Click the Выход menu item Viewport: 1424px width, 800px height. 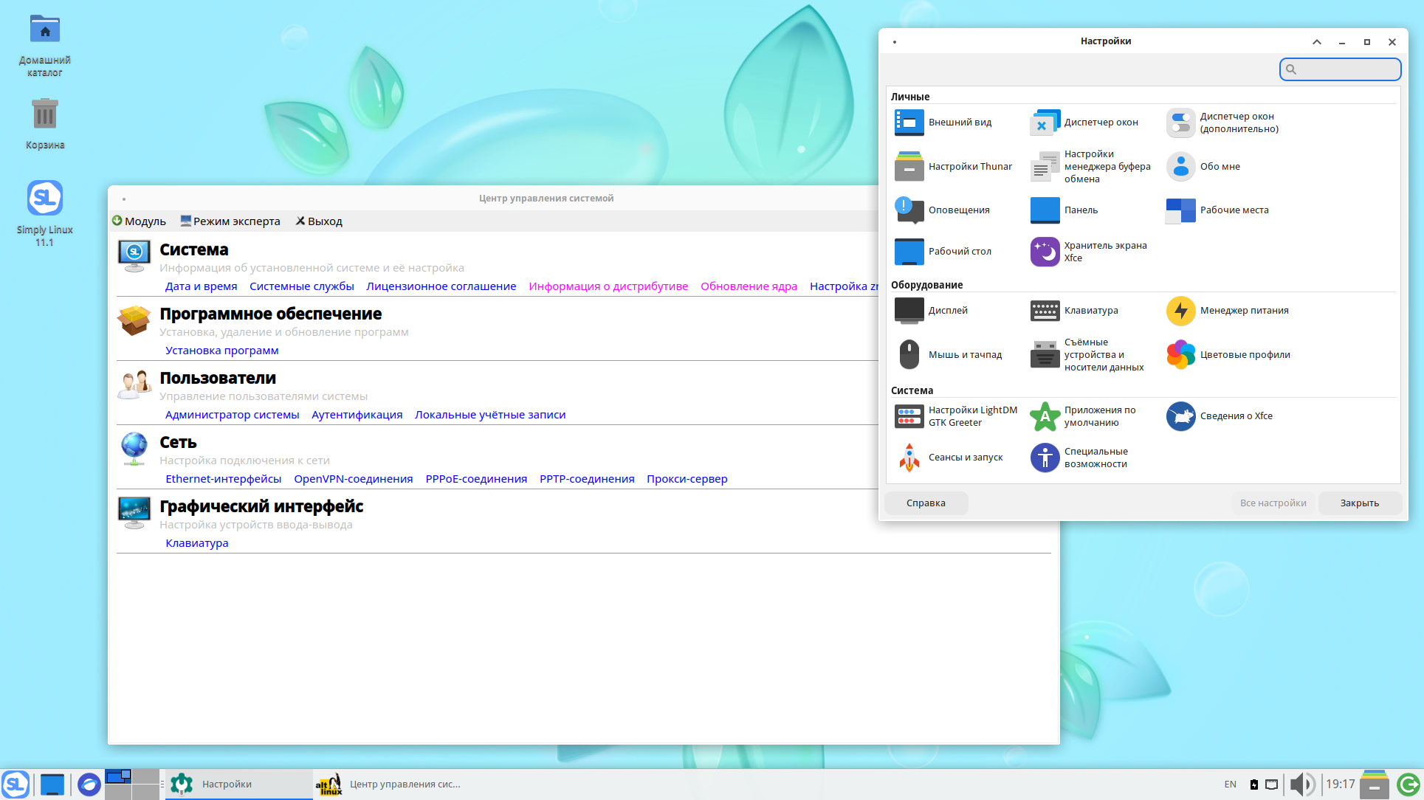[x=319, y=221]
